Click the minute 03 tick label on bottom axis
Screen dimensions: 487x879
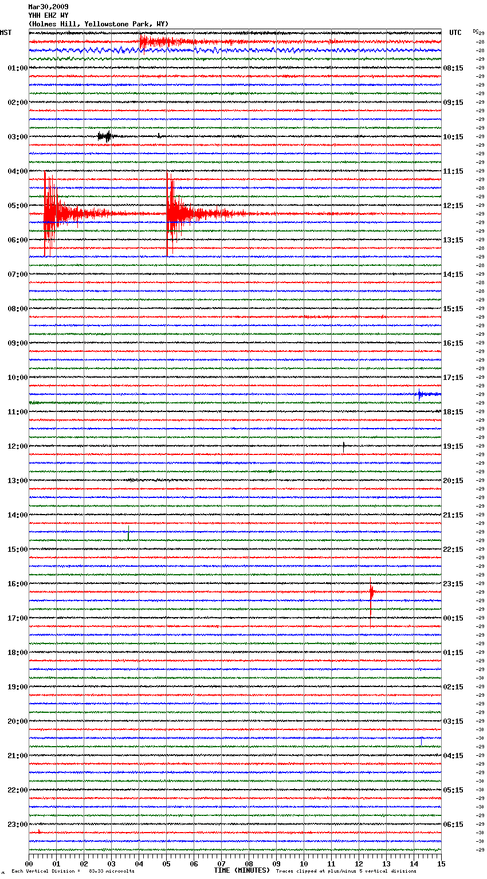pyautogui.click(x=111, y=864)
